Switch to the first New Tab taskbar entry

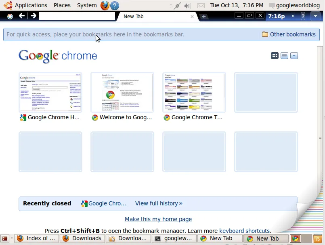point(220,239)
